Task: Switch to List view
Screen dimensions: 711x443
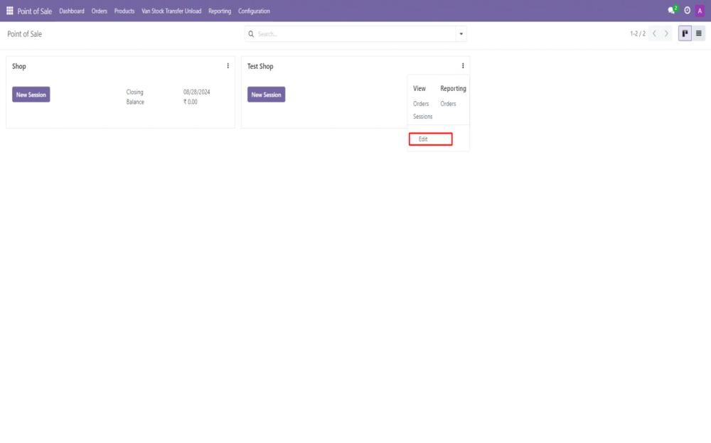Action: (x=699, y=33)
